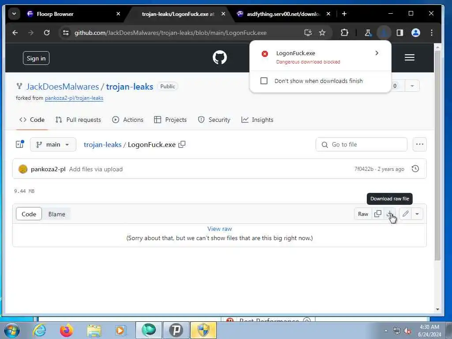
Task: Open the Actions tab
Action: coord(128,120)
